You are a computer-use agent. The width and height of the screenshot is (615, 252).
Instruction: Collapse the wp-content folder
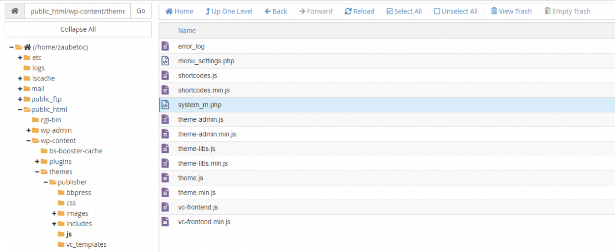coord(29,141)
